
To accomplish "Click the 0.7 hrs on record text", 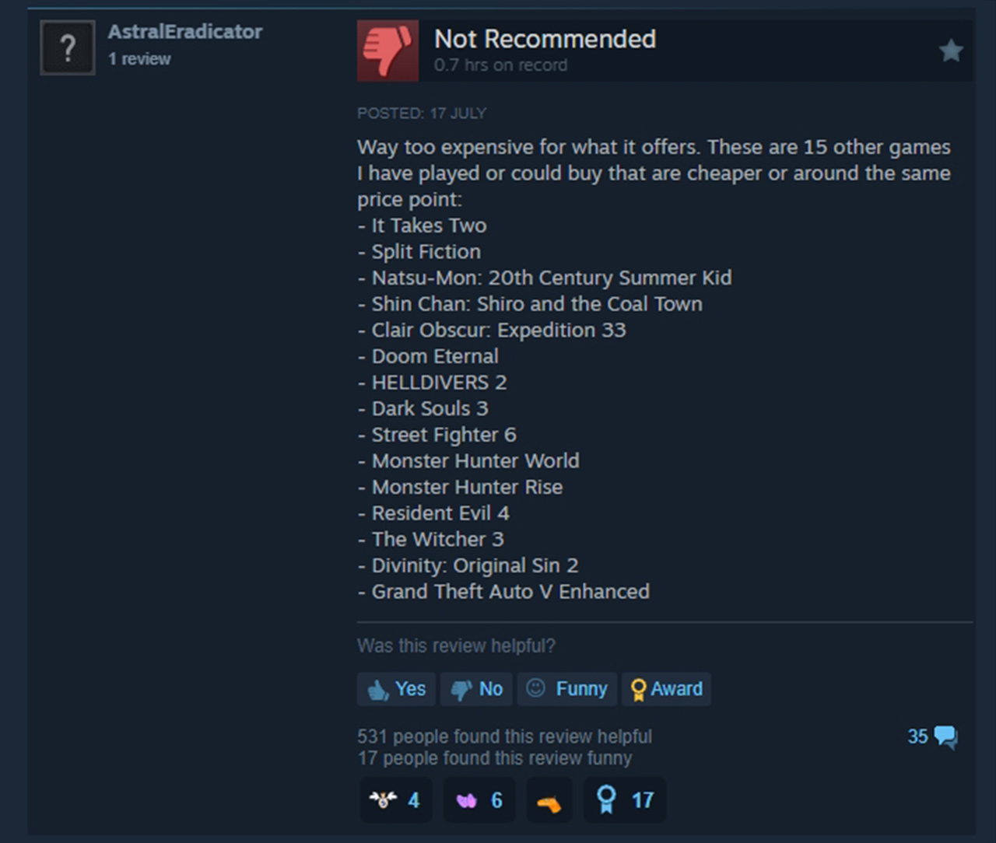I will [500, 65].
